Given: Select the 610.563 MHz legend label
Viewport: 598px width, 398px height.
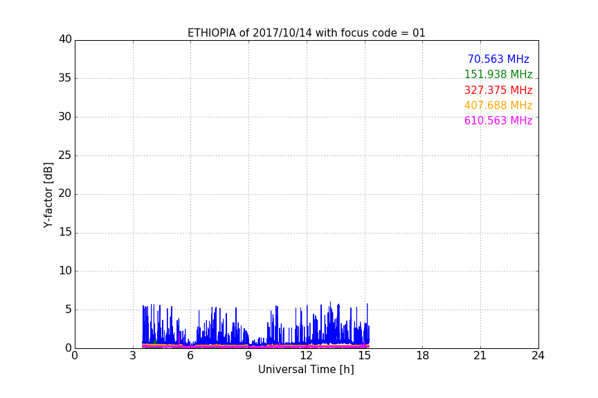Looking at the screenshot, I should coord(498,121).
